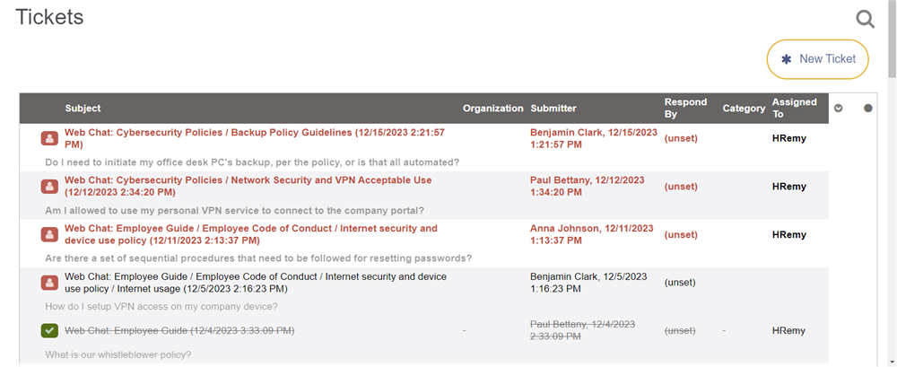
Task: Click the Backup Policy Guidelines ticket's person icon
Action: click(x=49, y=138)
